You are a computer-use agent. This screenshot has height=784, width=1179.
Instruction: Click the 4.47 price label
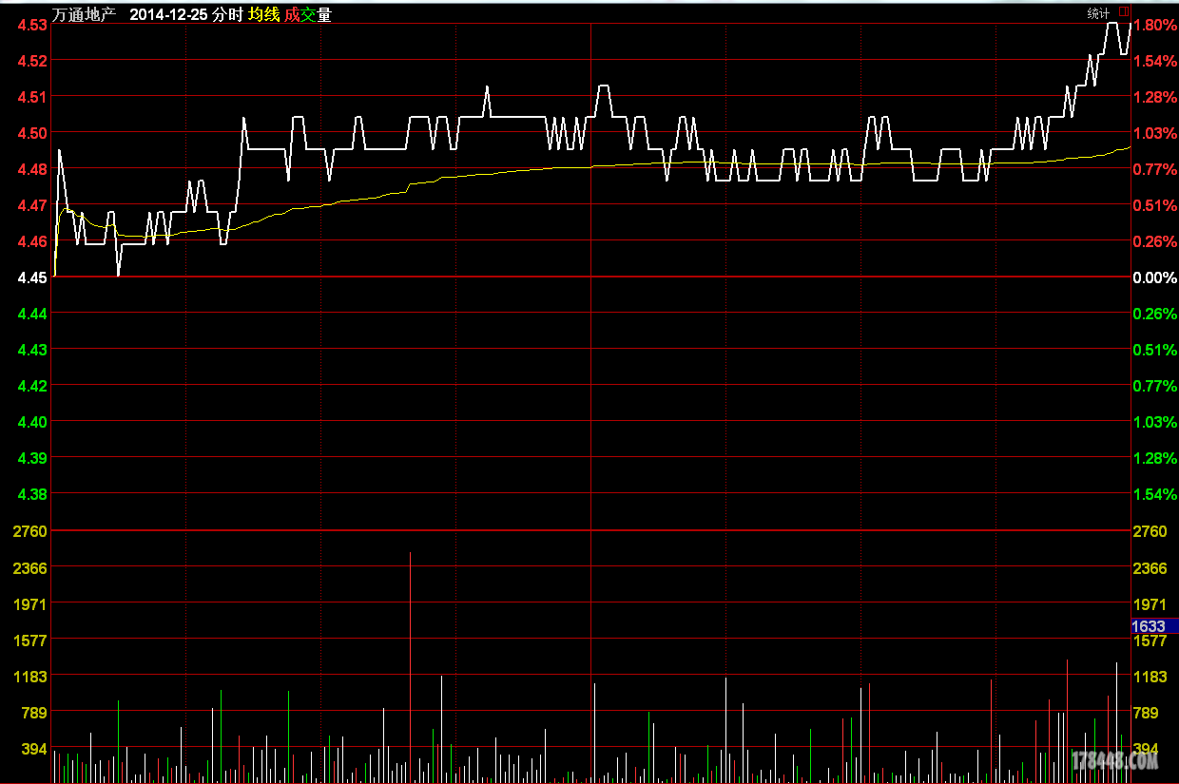tap(32, 205)
